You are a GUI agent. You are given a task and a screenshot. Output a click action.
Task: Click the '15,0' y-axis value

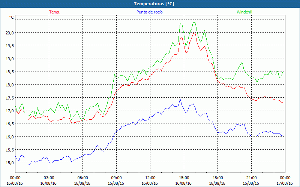pos(10,163)
